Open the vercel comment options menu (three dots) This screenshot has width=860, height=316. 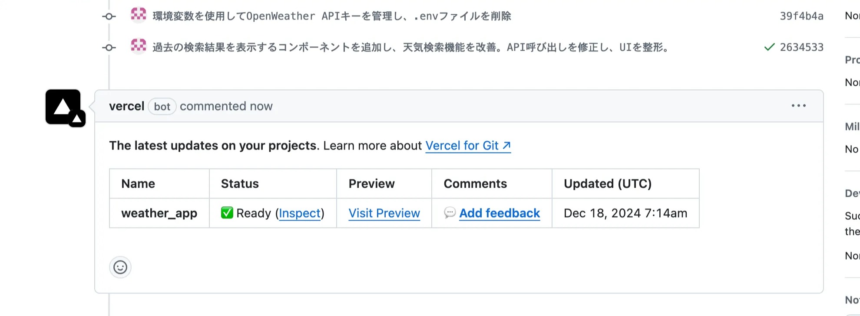pyautogui.click(x=798, y=106)
